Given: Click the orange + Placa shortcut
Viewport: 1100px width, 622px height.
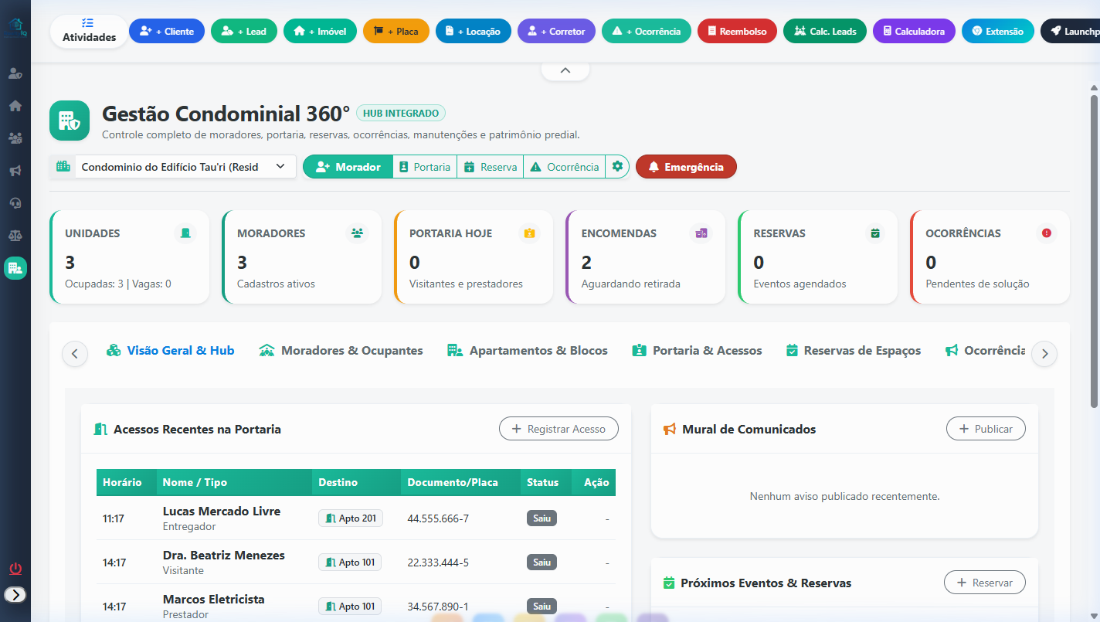Looking at the screenshot, I should pyautogui.click(x=396, y=32).
